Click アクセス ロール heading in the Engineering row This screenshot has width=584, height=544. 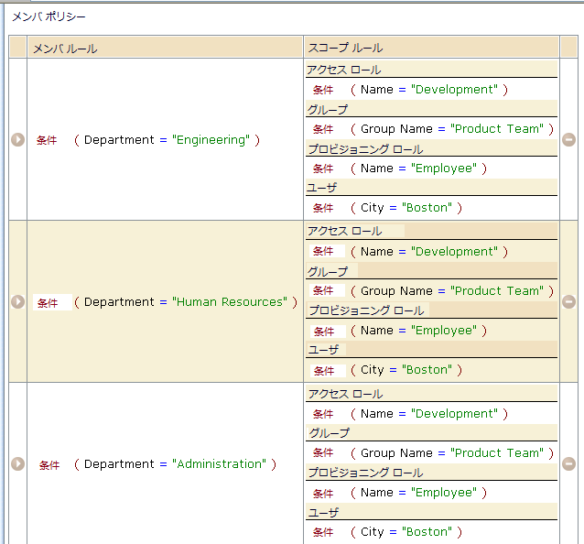(344, 70)
